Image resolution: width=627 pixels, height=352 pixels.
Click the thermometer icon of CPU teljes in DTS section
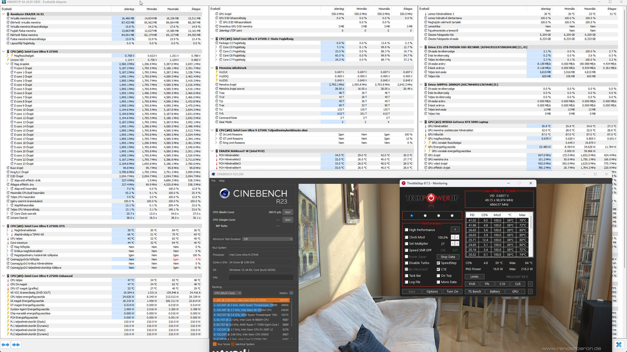pyautogui.click(x=8, y=239)
